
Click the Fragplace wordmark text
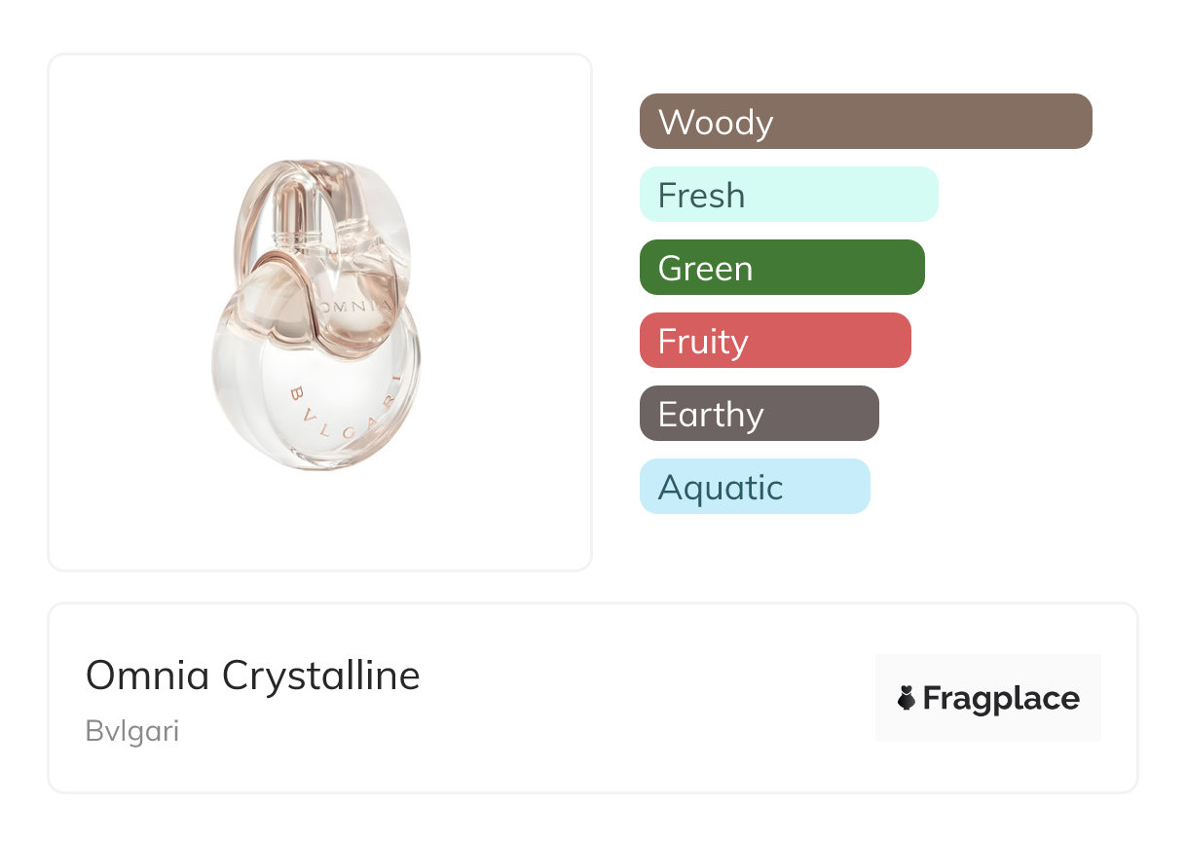tap(1001, 699)
